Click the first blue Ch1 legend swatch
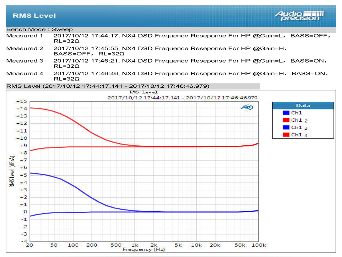Image resolution: width=342 pixels, height=257 pixels. click(286, 113)
